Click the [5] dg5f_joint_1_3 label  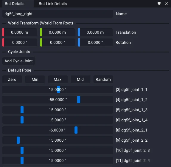132,110
